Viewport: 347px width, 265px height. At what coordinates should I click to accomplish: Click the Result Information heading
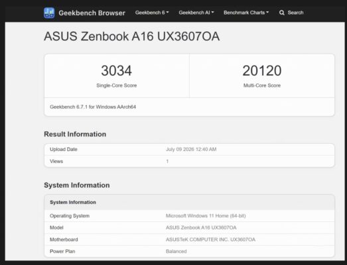tap(75, 134)
